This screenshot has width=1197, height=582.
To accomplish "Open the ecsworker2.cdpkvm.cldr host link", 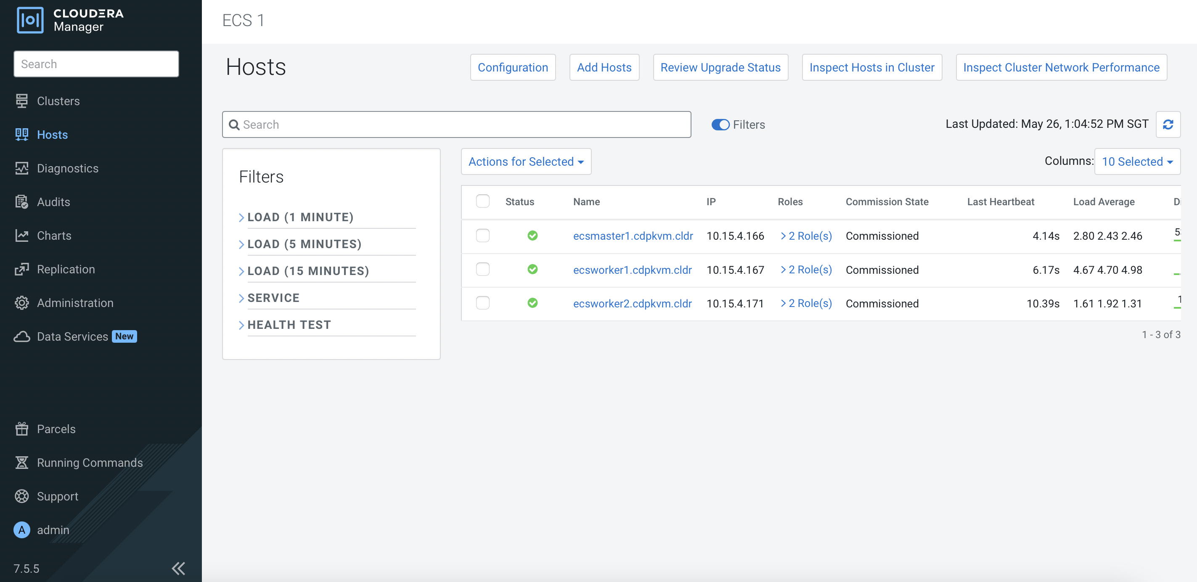I will point(632,303).
